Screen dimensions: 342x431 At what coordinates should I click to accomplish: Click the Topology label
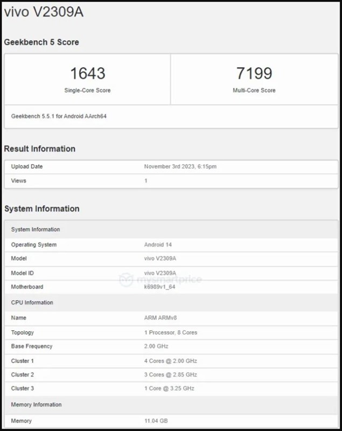[x=22, y=332]
